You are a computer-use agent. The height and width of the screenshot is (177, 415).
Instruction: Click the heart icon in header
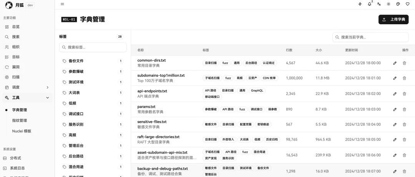(407, 4)
